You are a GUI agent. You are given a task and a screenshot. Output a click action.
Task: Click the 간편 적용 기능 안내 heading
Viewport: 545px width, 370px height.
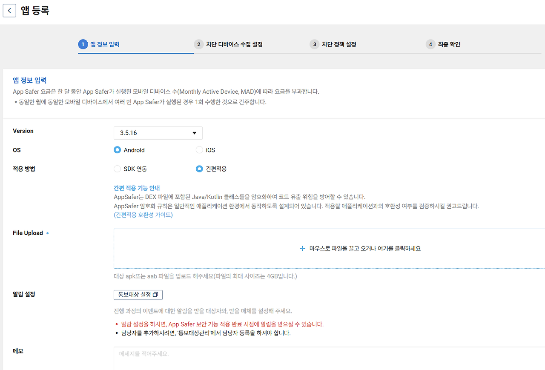[137, 188]
